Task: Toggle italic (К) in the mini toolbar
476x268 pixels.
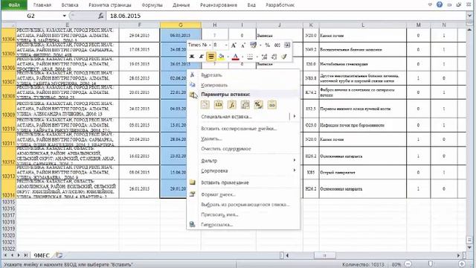Action: tap(202, 57)
